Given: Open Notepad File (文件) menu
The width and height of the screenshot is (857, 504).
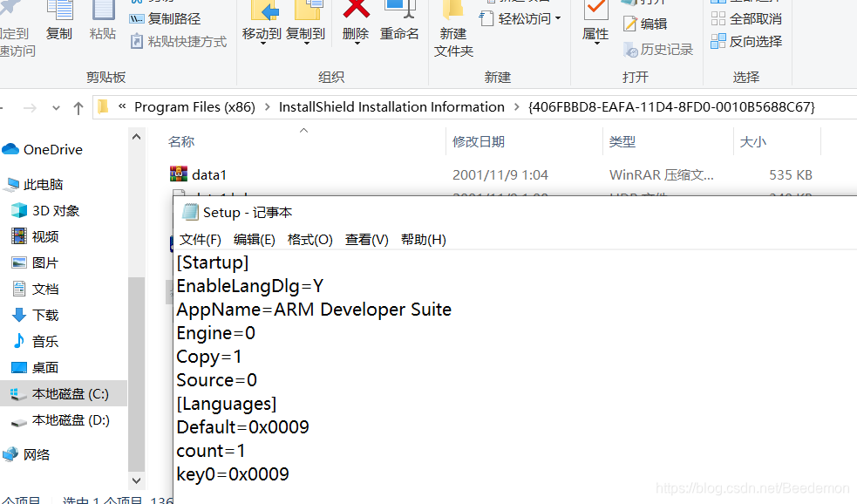Looking at the screenshot, I should [200, 240].
